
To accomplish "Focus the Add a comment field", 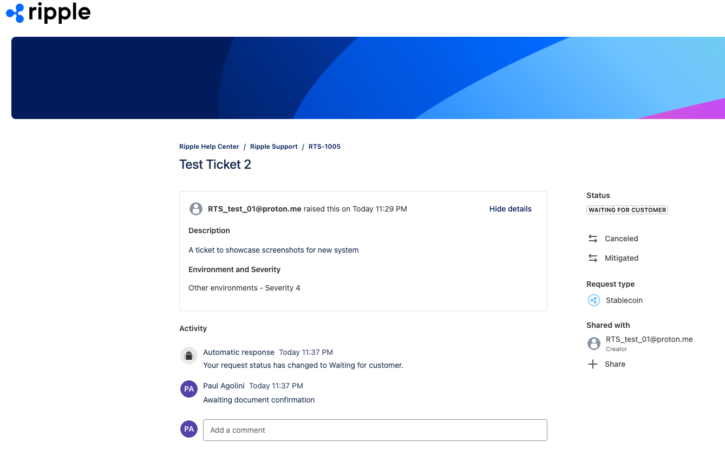I will tap(375, 430).
